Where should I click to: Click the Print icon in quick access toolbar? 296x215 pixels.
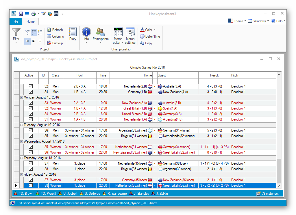(34, 14)
